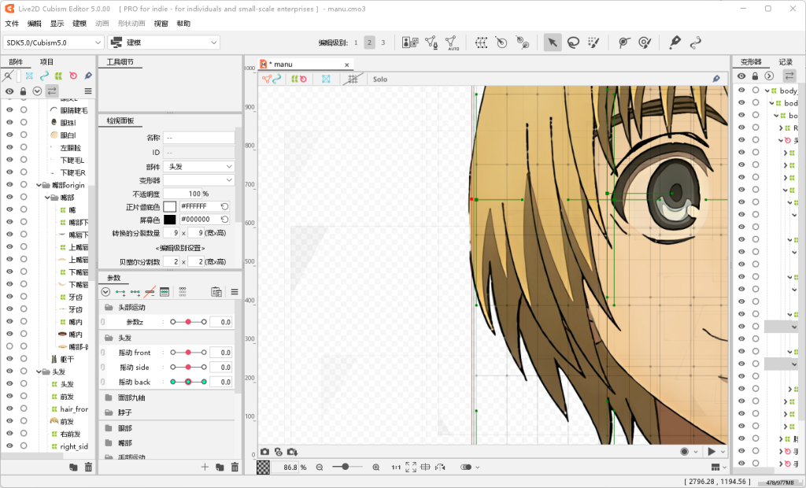Reset multiply color to default
Image resolution: width=806 pixels, height=488 pixels.
[x=224, y=206]
